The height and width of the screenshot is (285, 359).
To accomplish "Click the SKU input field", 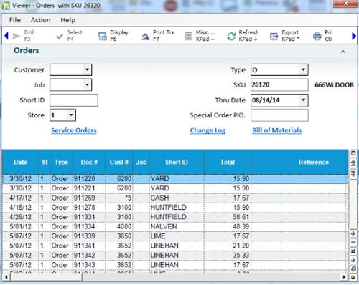I will (279, 84).
